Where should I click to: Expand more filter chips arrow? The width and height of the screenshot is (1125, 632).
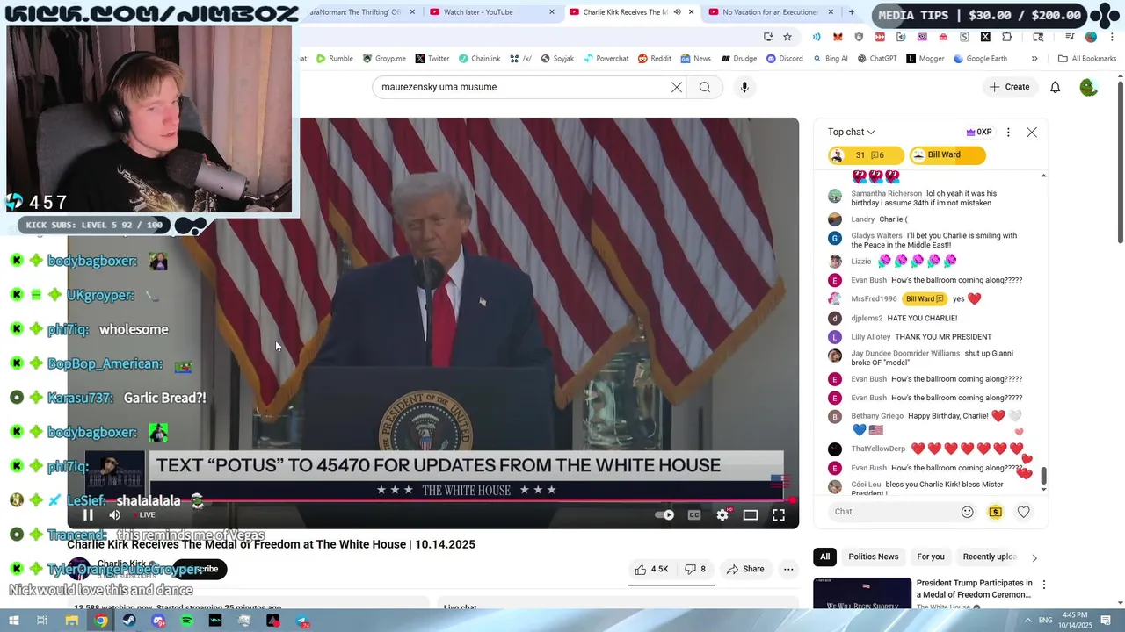tap(1034, 557)
